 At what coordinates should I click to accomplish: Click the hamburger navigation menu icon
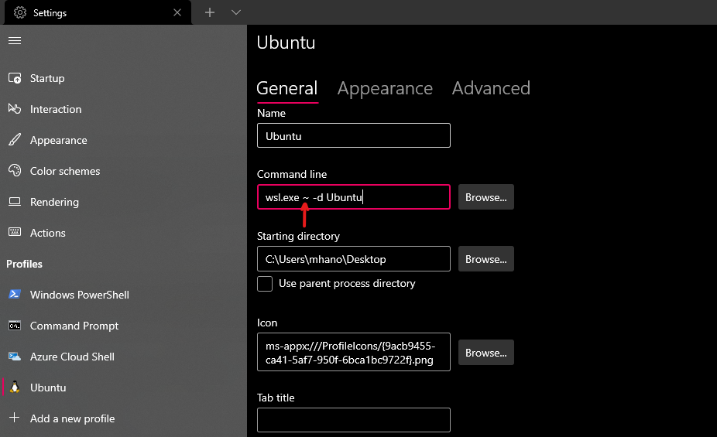[x=15, y=41]
